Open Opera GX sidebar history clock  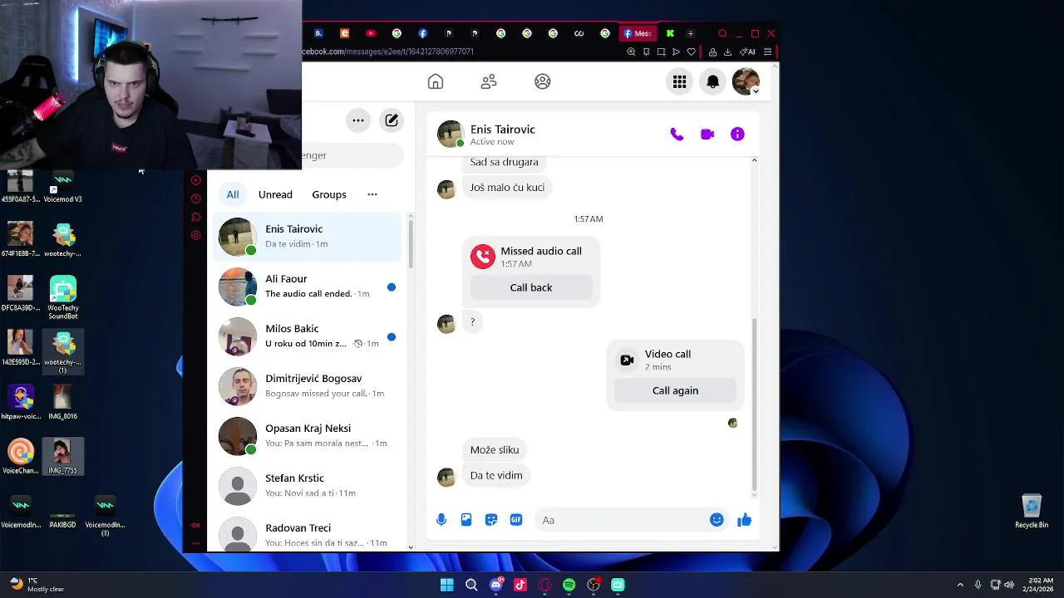click(196, 199)
